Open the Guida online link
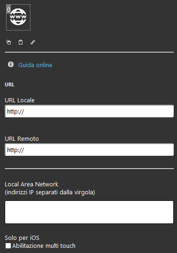Screen dimensions: 177x253 (x=35, y=65)
